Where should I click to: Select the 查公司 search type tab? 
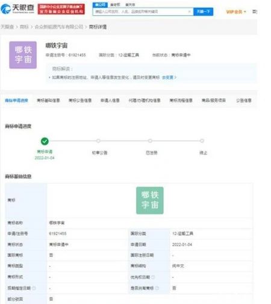pyautogui.click(x=100, y=5)
